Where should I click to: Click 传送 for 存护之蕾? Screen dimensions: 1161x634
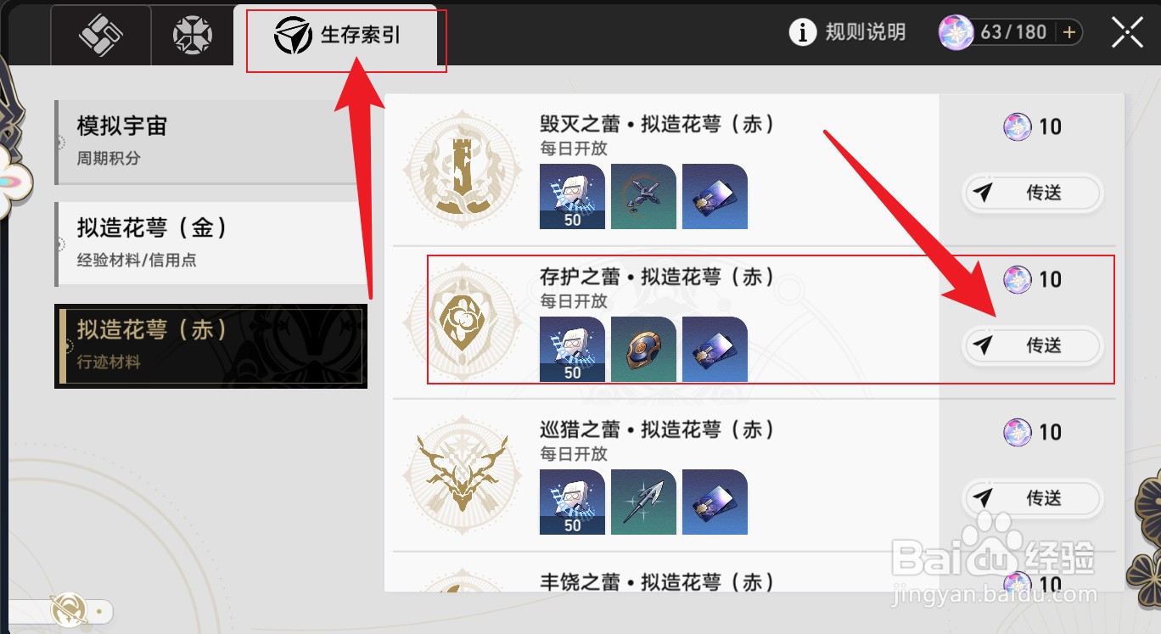[x=1032, y=345]
